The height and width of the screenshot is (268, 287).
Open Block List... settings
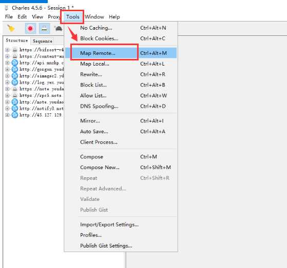121,85
